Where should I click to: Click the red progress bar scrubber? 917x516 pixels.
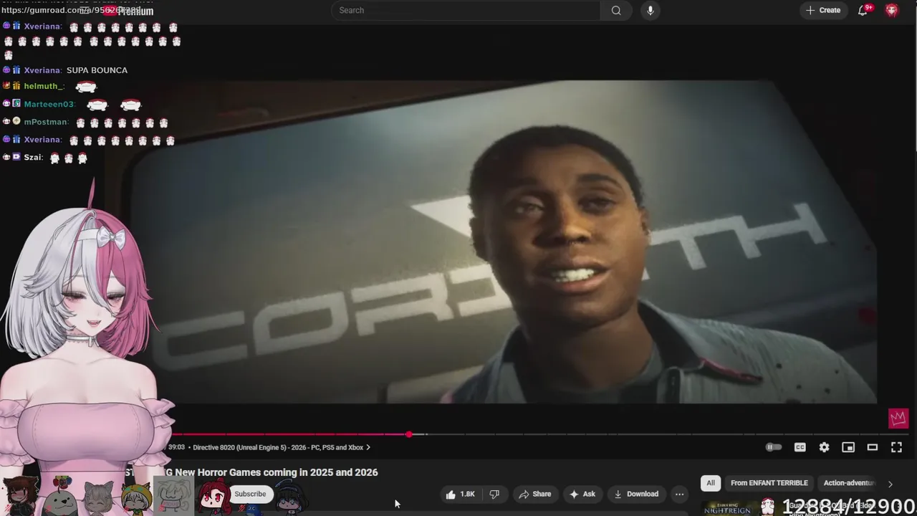pyautogui.click(x=409, y=434)
